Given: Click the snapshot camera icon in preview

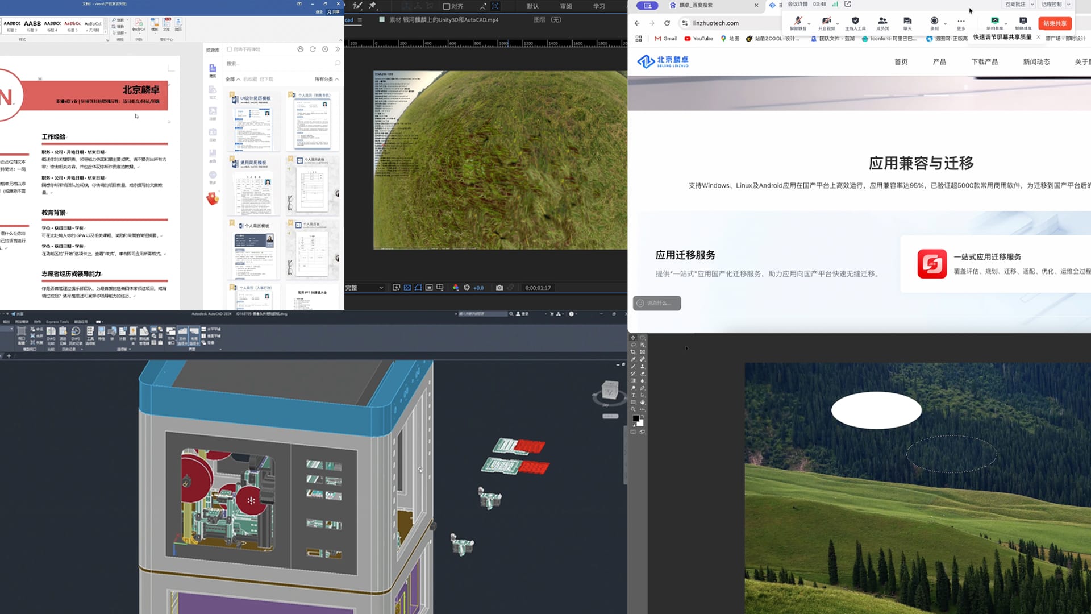Looking at the screenshot, I should tap(499, 288).
